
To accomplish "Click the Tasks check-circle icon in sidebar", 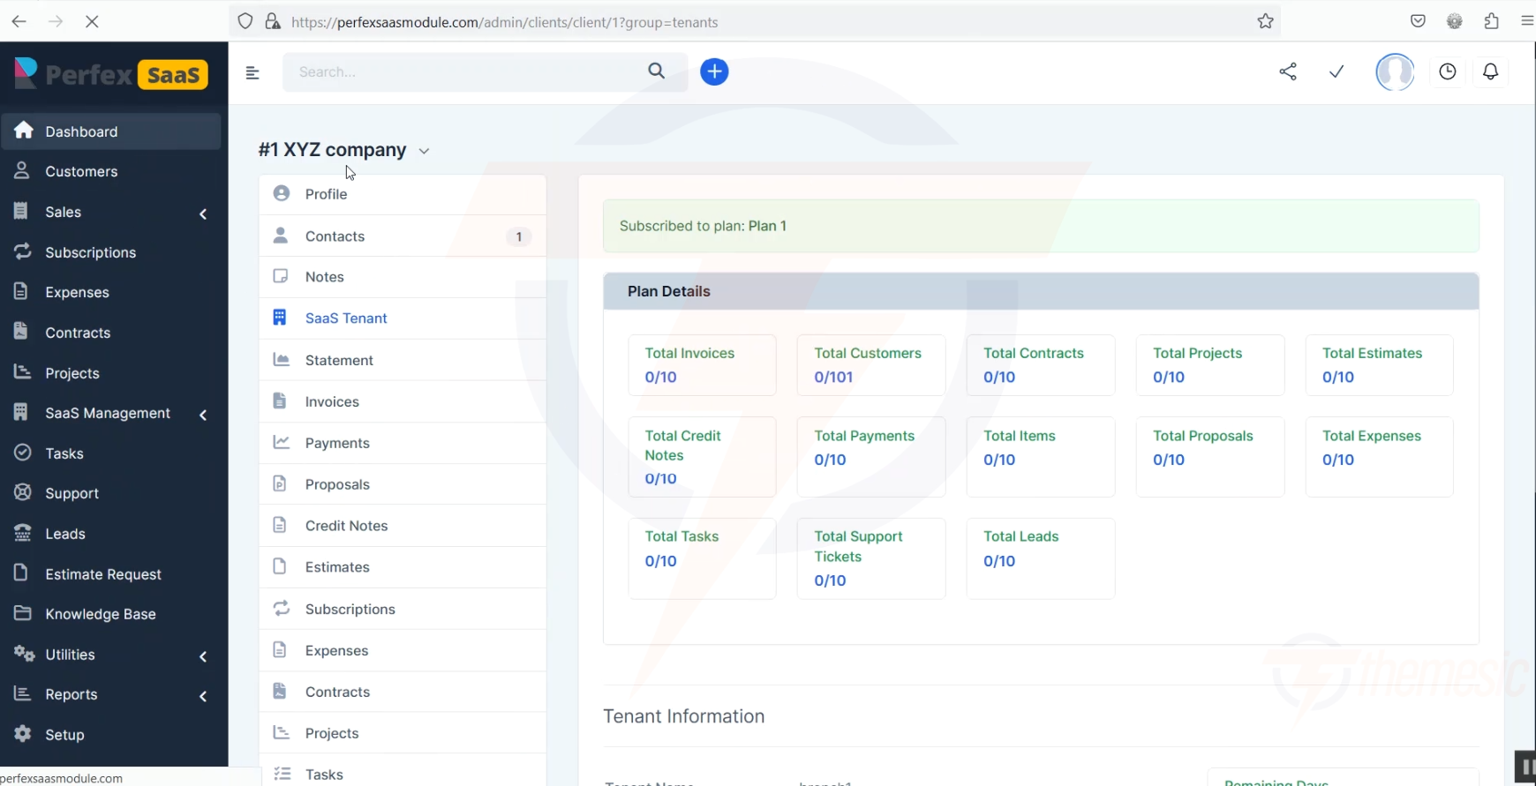I will 22,453.
